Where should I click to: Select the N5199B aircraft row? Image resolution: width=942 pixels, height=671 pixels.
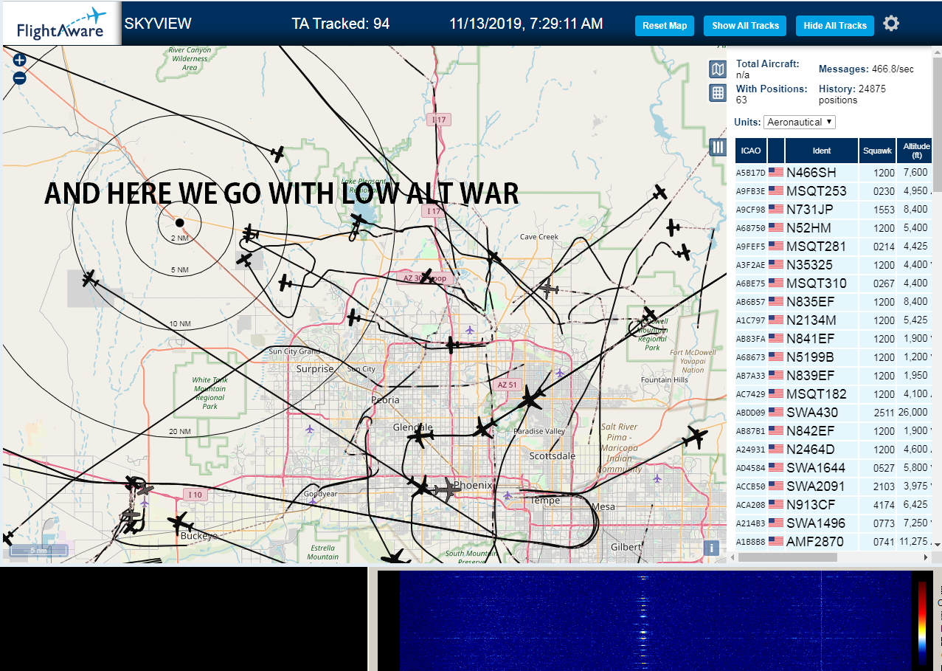tap(834, 357)
